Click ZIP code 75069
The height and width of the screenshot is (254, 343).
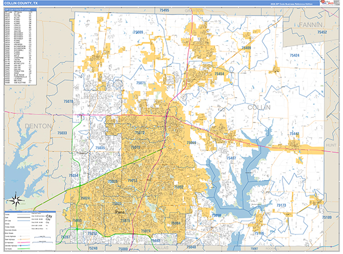[191, 143]
